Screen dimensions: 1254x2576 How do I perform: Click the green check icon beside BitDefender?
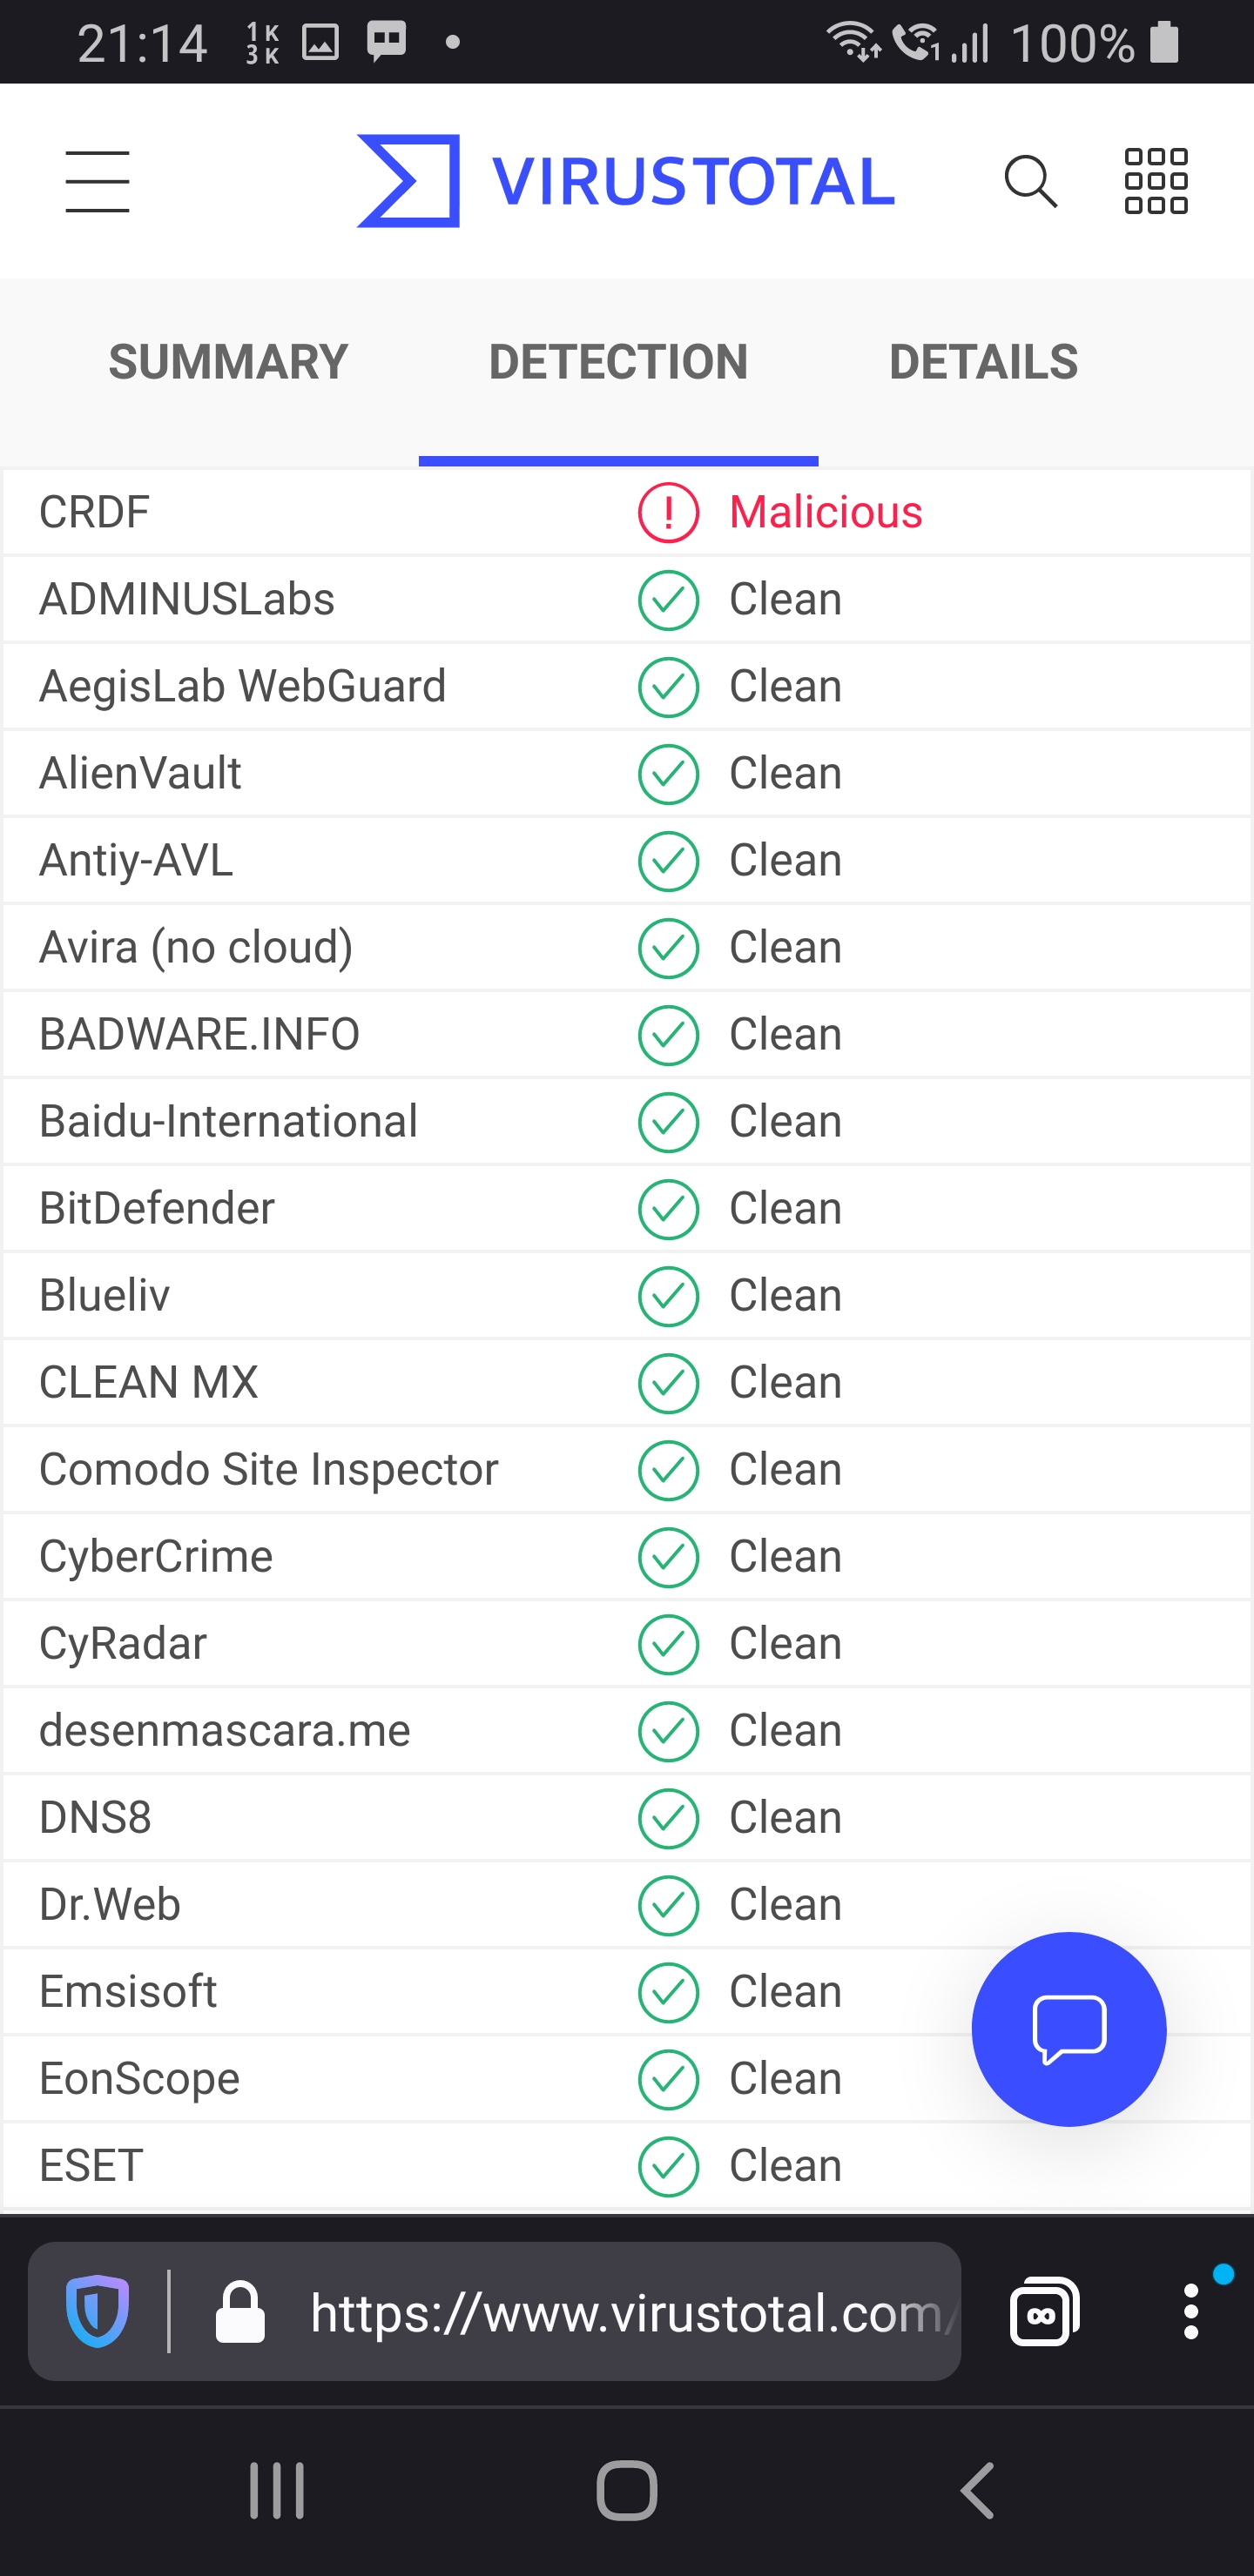668,1208
